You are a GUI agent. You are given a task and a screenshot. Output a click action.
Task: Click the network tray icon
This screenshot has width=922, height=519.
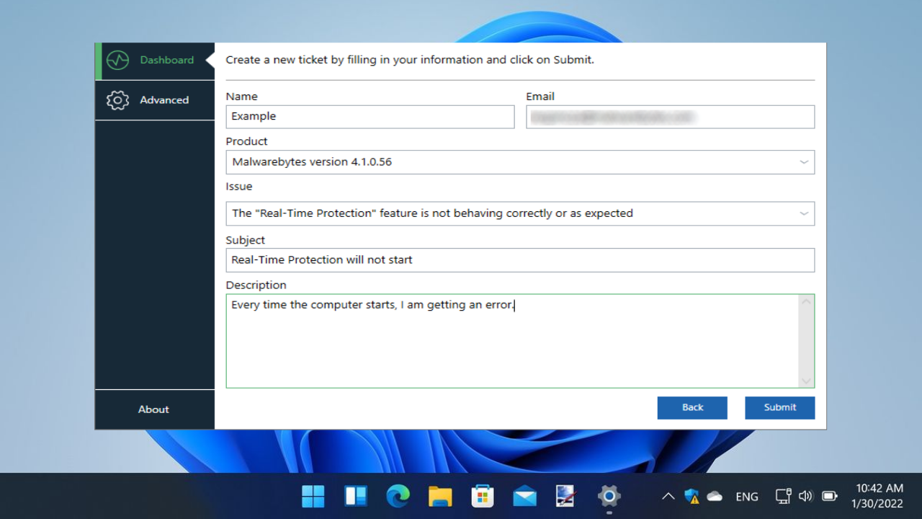783,496
